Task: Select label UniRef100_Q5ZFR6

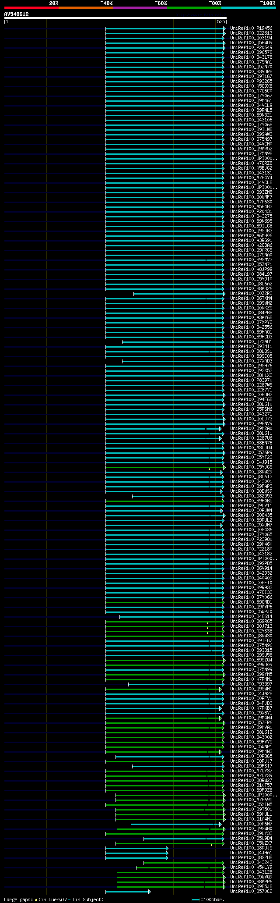Action: pos(251,722)
